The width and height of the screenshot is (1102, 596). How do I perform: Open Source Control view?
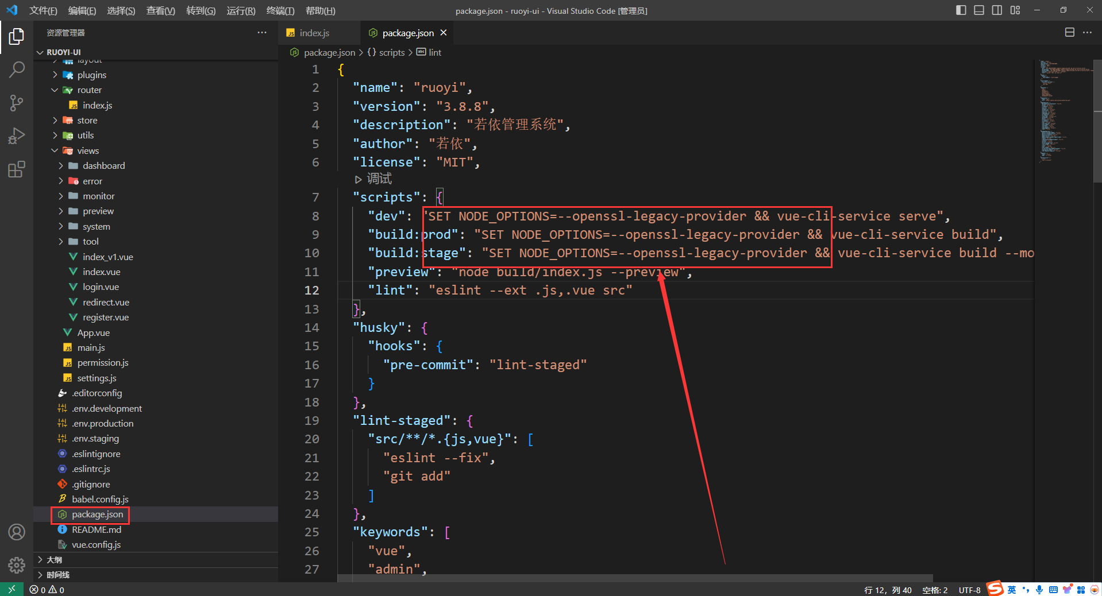point(17,103)
